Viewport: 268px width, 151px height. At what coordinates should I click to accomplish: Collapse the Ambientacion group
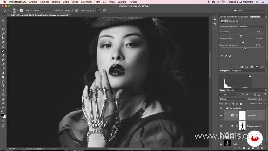tap(224, 108)
